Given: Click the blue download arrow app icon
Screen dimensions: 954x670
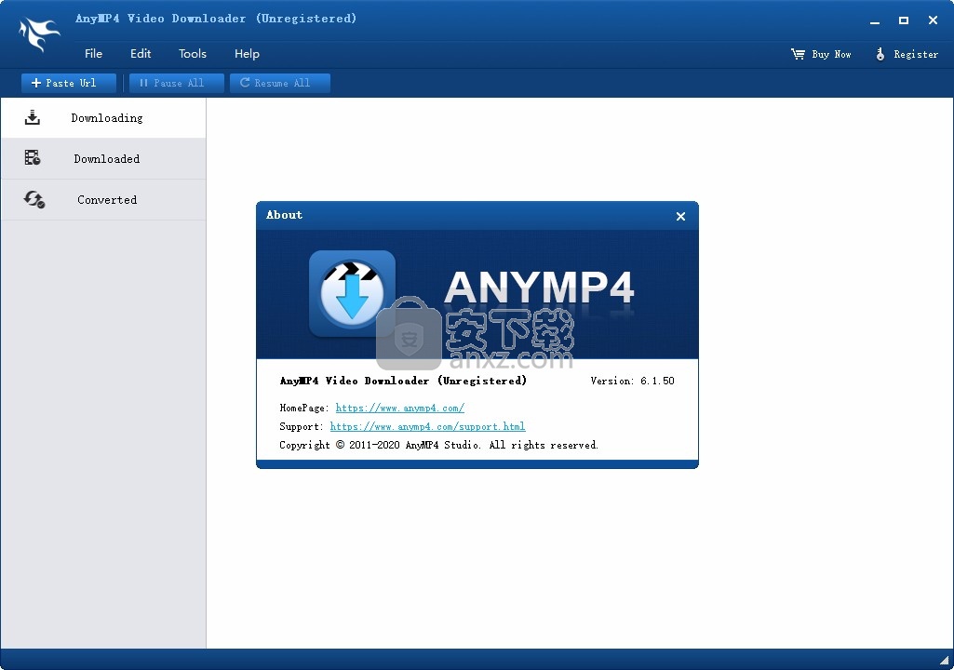Looking at the screenshot, I should (352, 293).
